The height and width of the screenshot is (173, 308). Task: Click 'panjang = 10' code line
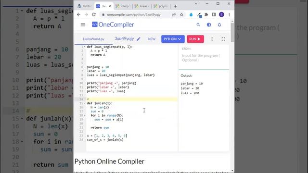tap(98, 67)
